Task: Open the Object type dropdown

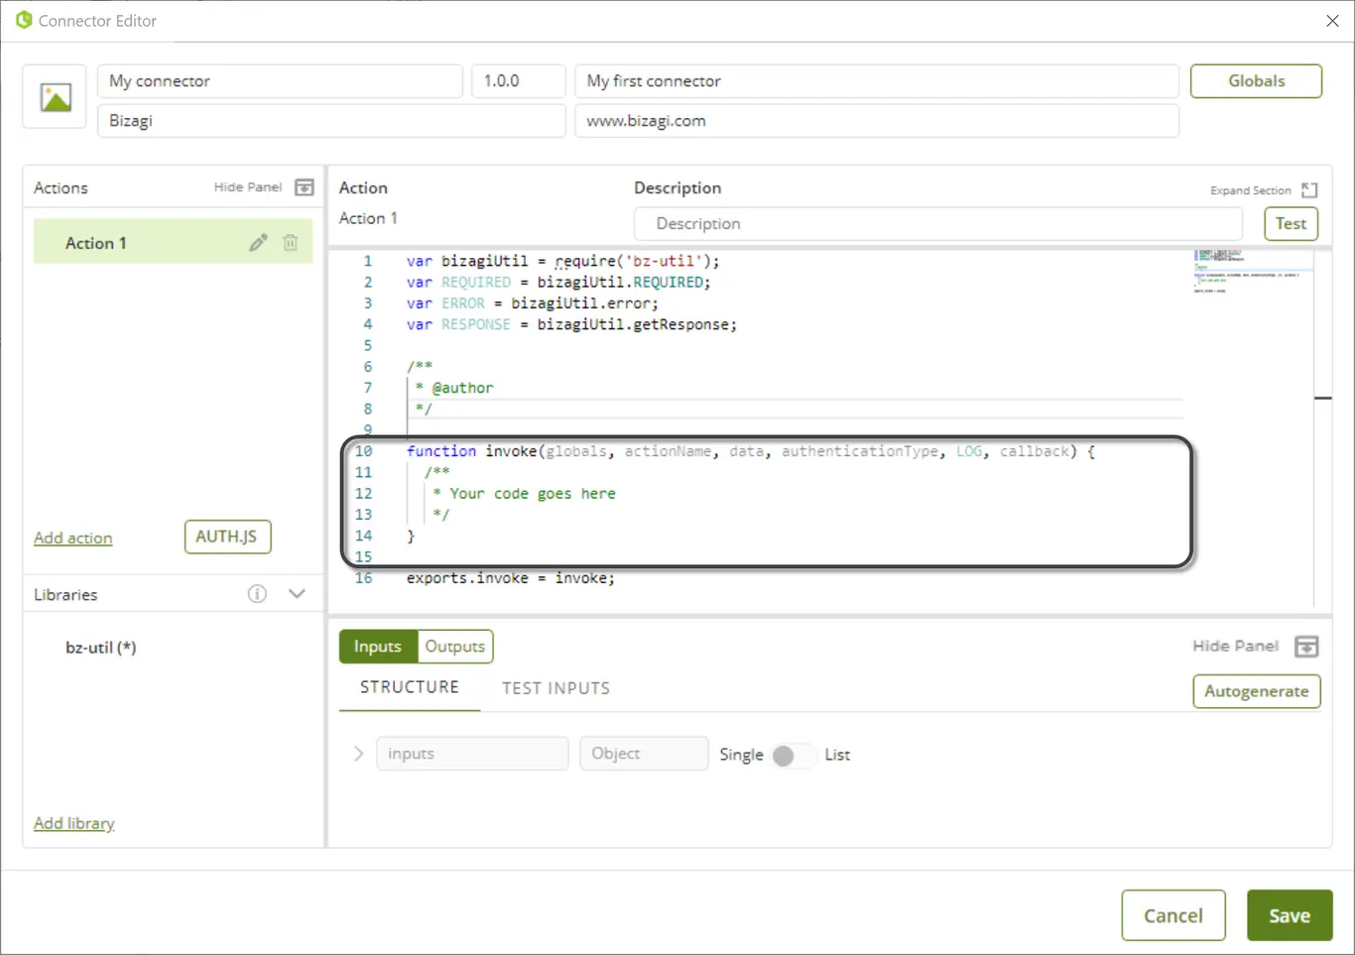Action: click(x=644, y=754)
